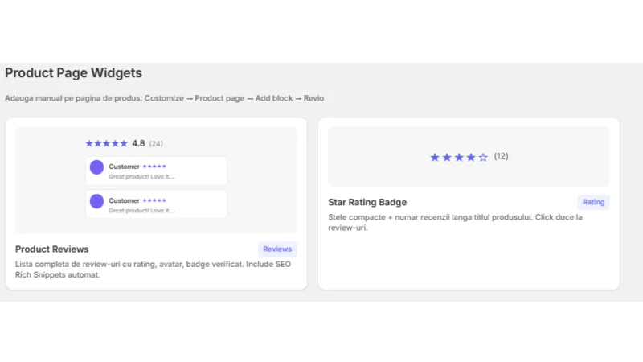The width and height of the screenshot is (643, 362).
Task: Click the Reviews badge on Product Reviews card
Action: [x=277, y=249]
